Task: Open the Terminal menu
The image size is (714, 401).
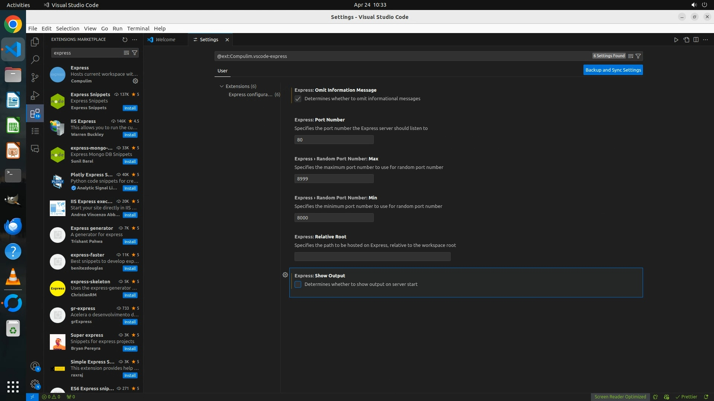Action: click(x=138, y=28)
